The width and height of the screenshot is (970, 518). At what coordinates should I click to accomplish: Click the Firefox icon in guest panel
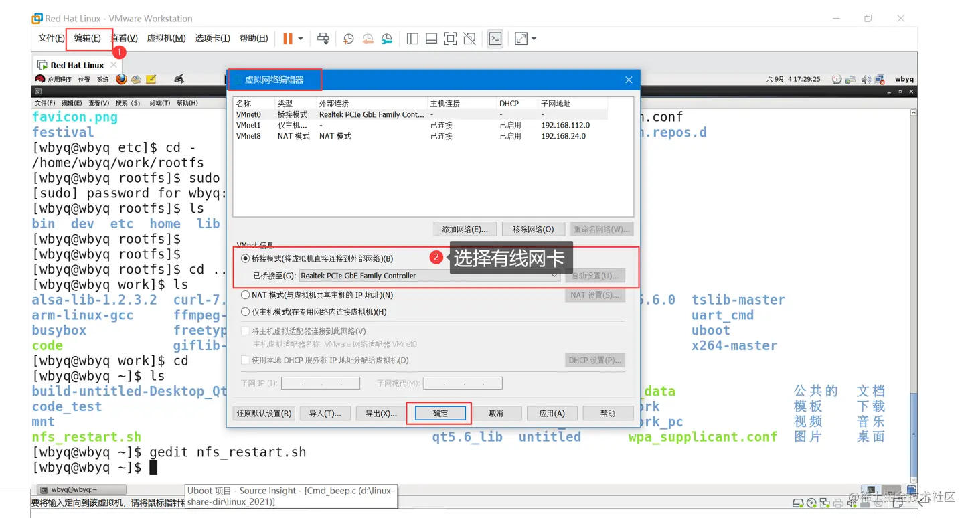tap(121, 79)
